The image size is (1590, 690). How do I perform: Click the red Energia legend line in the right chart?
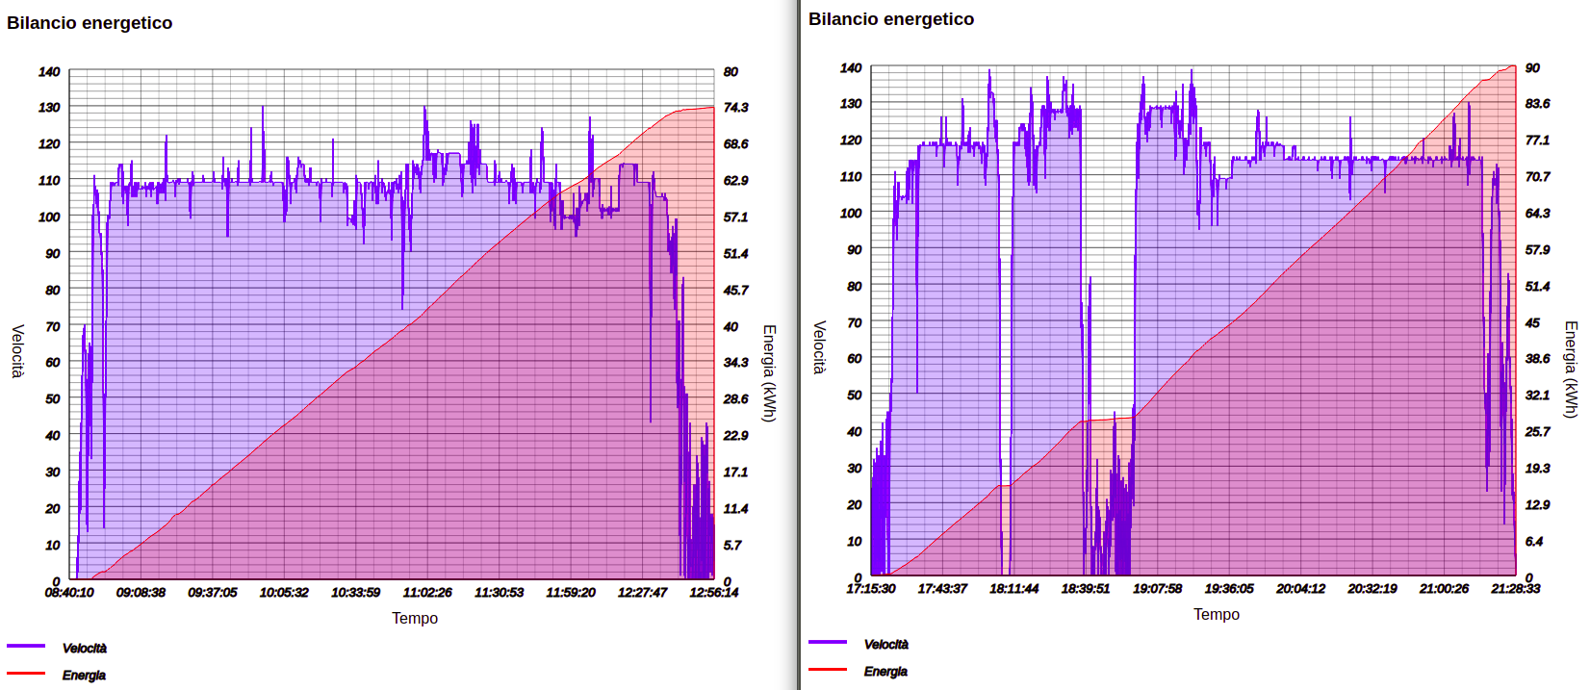(x=828, y=669)
